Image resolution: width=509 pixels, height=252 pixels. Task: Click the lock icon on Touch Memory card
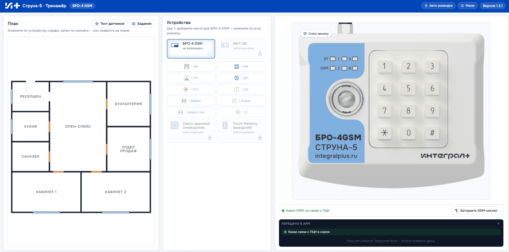pos(260,138)
